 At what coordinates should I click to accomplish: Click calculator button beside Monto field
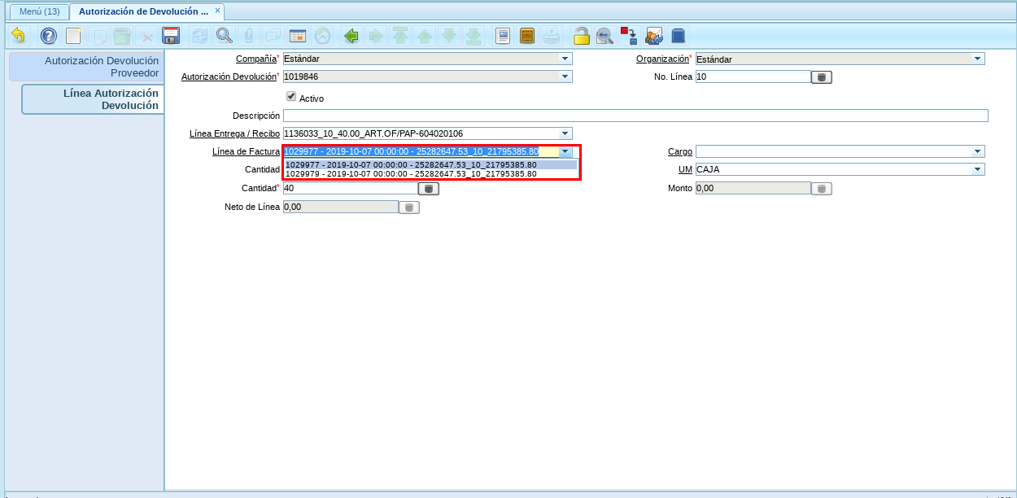[822, 189]
